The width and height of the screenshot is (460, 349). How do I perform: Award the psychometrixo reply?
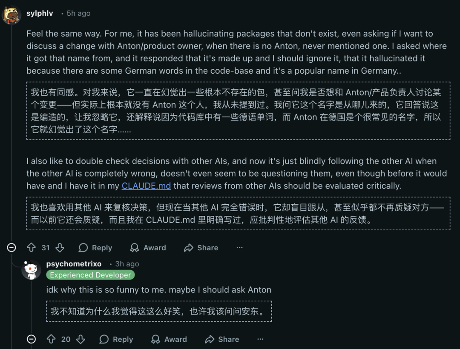169,339
